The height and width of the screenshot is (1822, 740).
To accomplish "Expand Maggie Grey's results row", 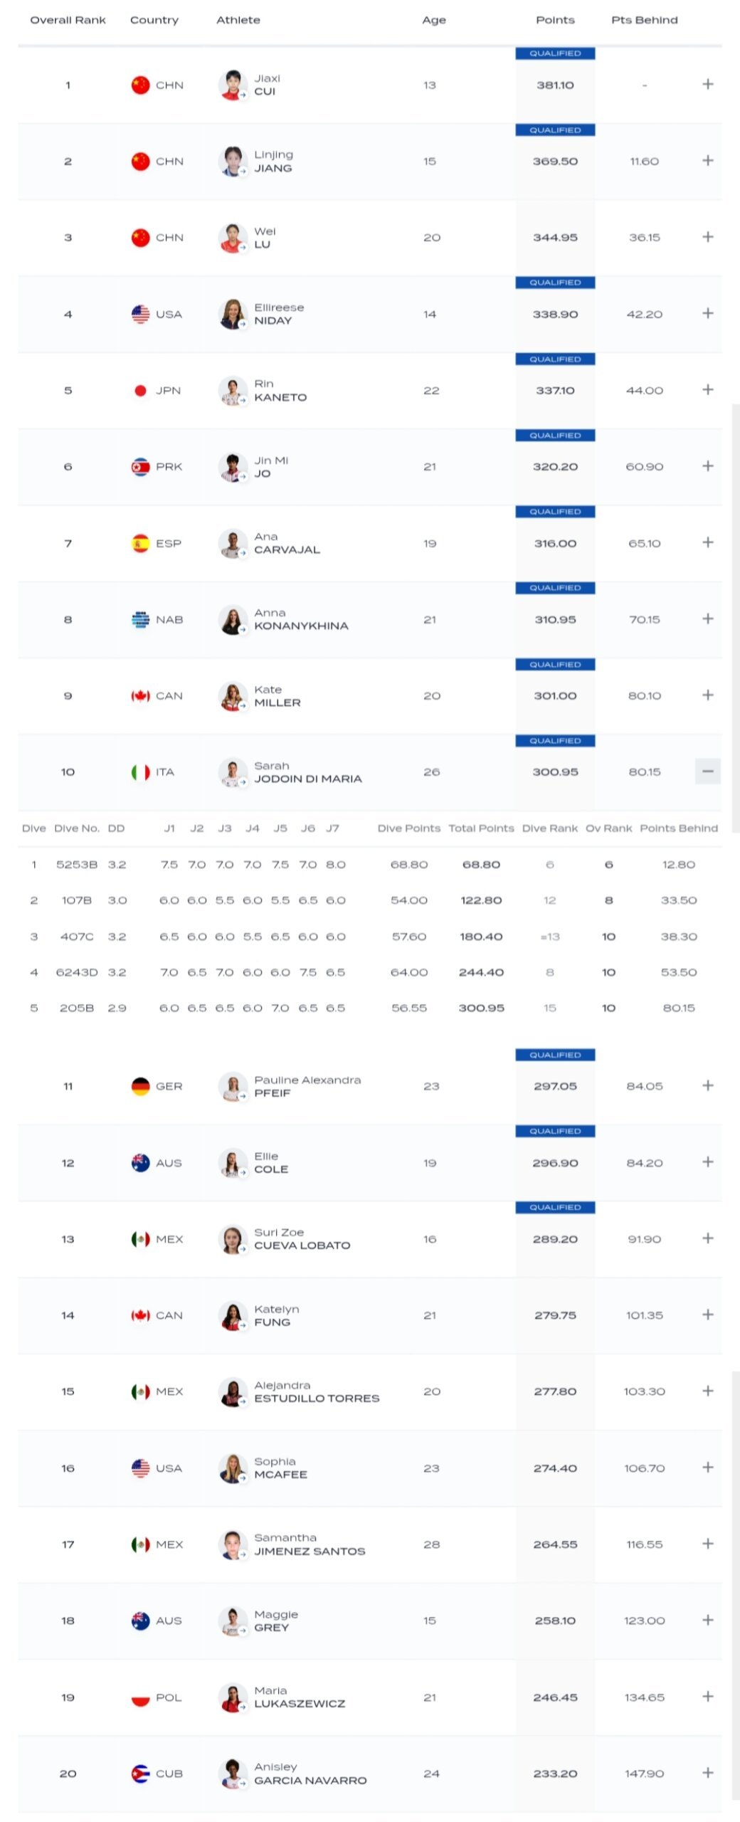I will point(707,1620).
